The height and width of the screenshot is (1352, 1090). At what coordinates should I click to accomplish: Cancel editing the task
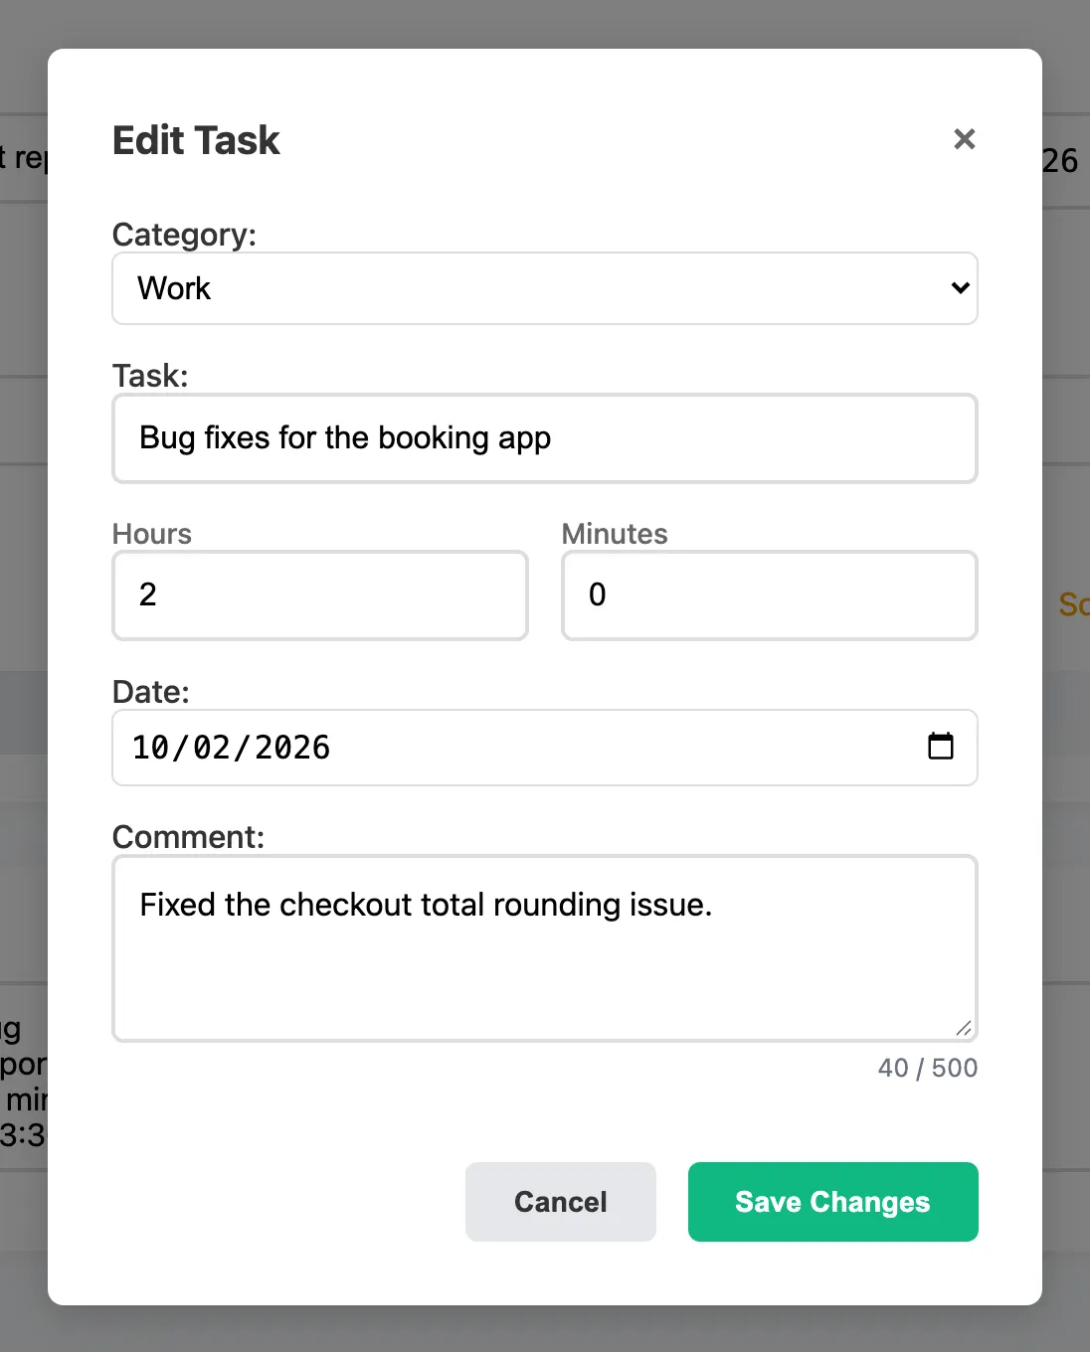(x=561, y=1202)
